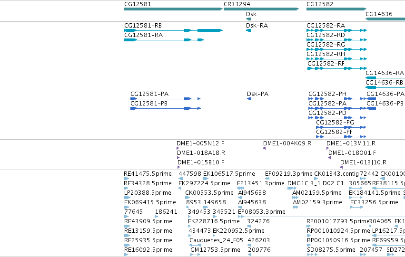This screenshot has width=405, height=257.
Task: Open protein CG12582-PD
Action: [x=337, y=118]
